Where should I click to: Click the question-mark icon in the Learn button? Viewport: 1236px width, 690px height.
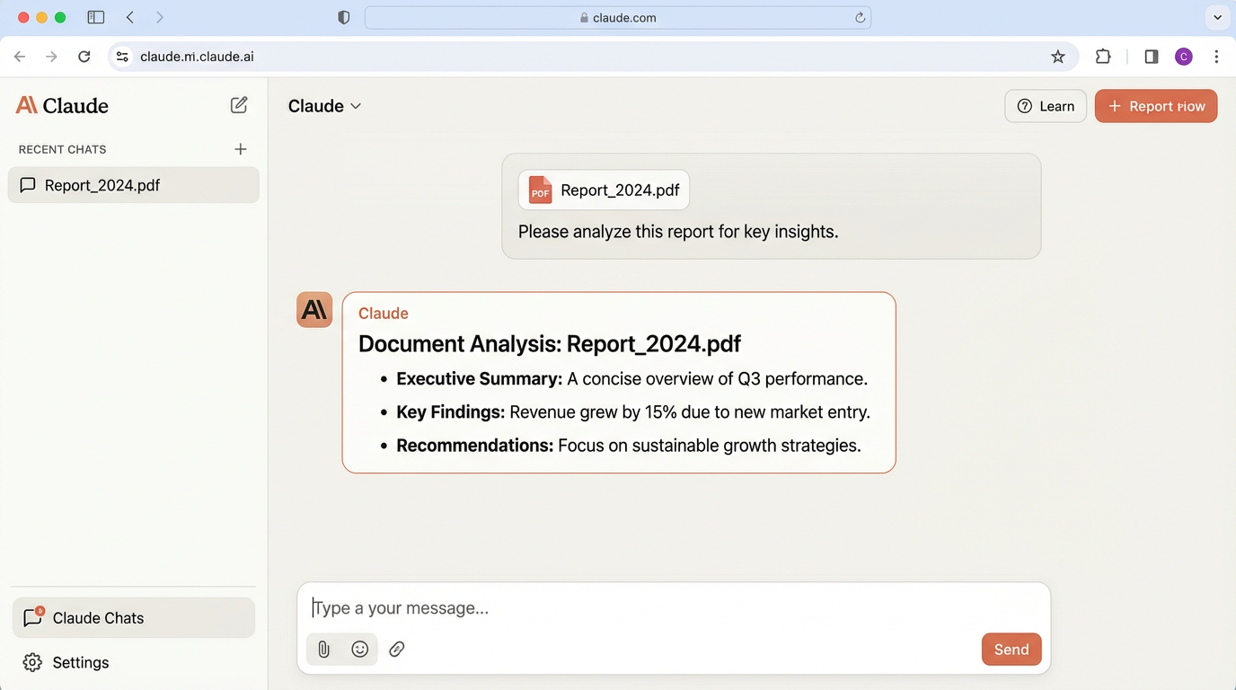[x=1024, y=105]
